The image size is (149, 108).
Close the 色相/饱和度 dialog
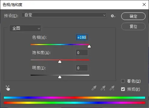tap(144, 4)
